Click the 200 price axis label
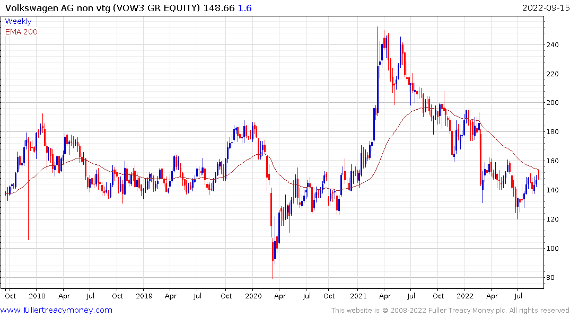570x318 pixels. click(x=553, y=102)
